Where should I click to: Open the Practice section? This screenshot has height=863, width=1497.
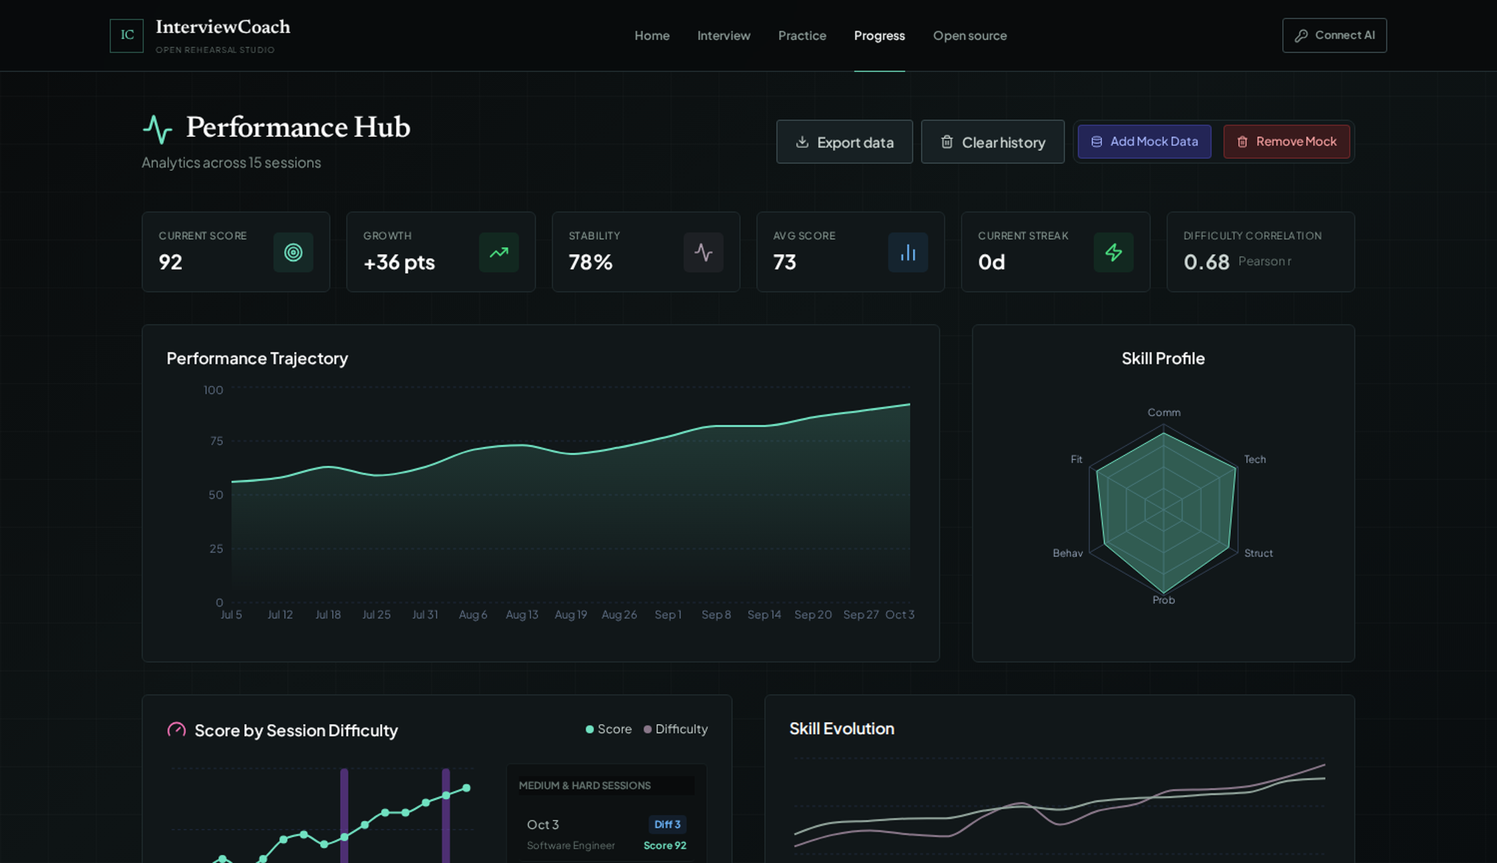click(802, 35)
